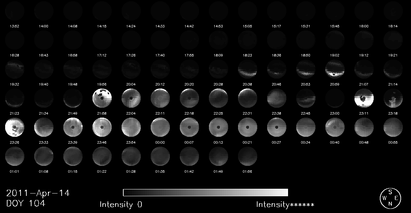Open the disk image labeled 20:46
The image size is (411, 213).
277,69
